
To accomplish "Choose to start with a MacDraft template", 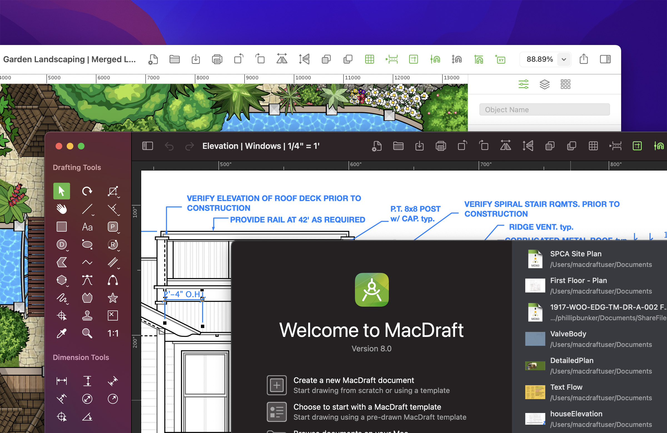I will [x=367, y=407].
